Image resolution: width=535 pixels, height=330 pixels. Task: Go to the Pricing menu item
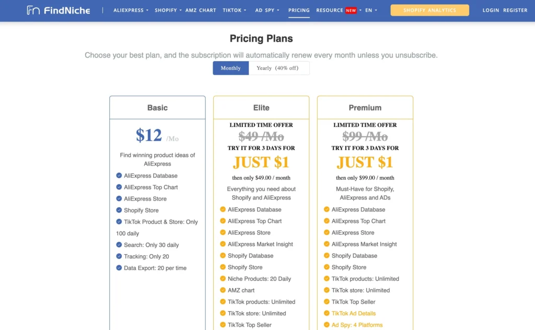click(299, 10)
